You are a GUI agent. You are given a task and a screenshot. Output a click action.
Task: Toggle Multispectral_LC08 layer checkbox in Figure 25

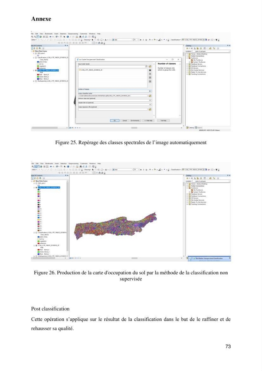click(36, 81)
